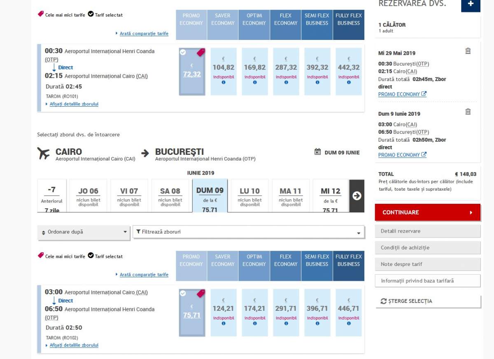Go to next week dates arrow
Screen dimensions: 494x359
[357, 196]
